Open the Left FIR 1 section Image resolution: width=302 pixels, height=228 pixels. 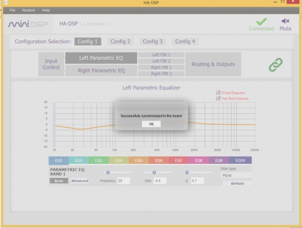click(x=161, y=55)
